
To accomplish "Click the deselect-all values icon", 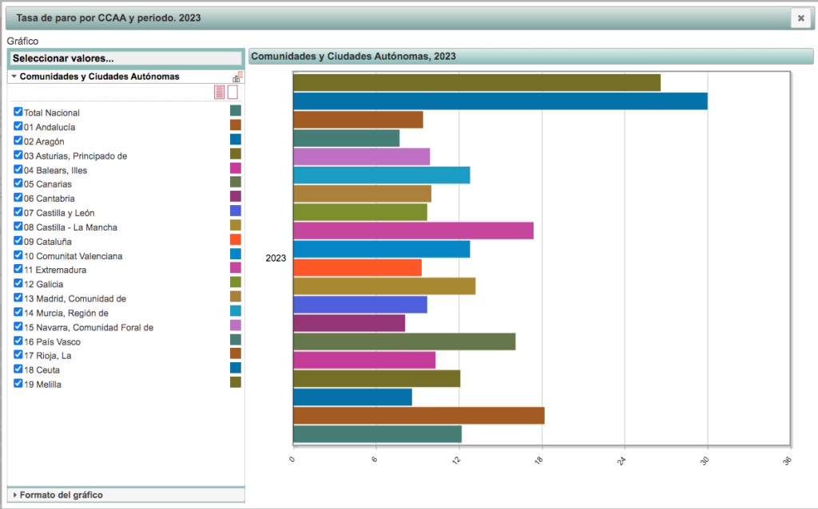I will click(x=232, y=93).
